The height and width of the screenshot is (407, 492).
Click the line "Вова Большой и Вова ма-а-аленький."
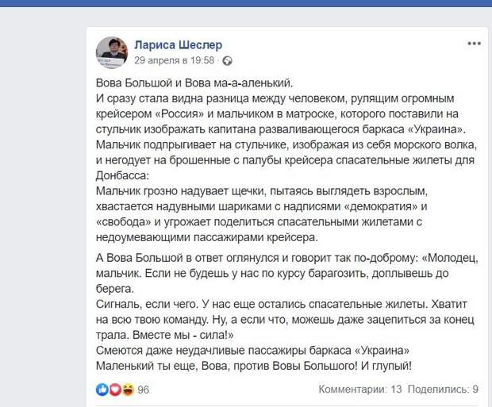(x=194, y=83)
